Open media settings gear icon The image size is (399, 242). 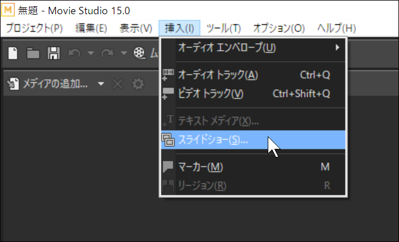coord(138,84)
